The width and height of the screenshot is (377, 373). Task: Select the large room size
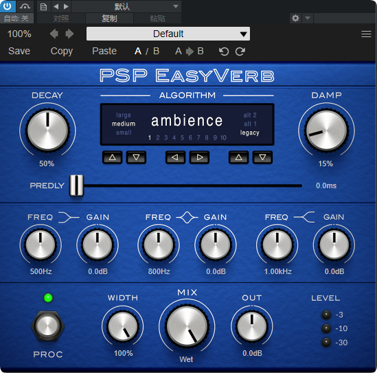124,115
